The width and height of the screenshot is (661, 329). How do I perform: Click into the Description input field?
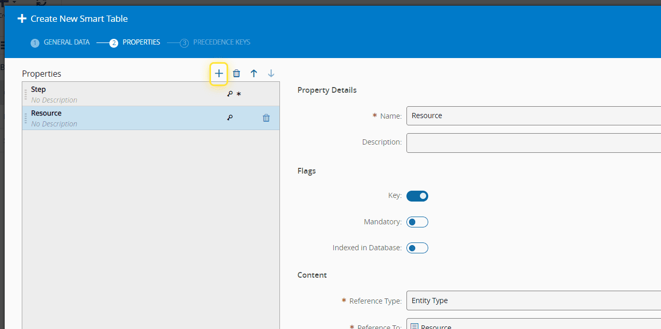pyautogui.click(x=533, y=142)
